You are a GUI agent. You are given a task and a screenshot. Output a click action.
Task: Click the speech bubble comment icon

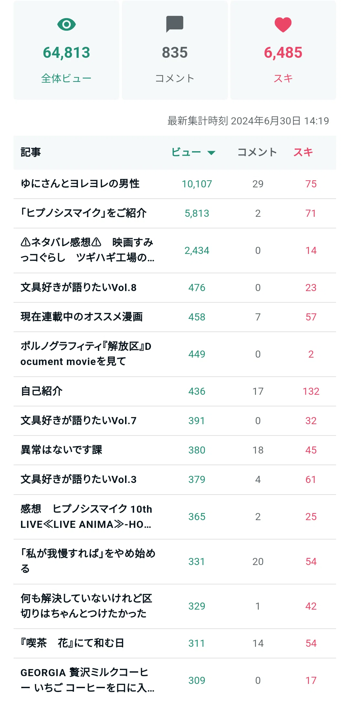(x=175, y=24)
